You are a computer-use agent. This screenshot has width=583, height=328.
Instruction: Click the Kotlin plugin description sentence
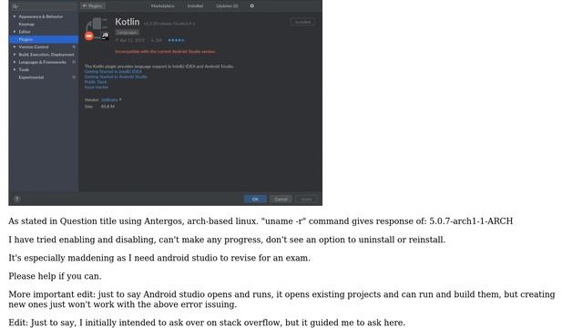coord(159,67)
